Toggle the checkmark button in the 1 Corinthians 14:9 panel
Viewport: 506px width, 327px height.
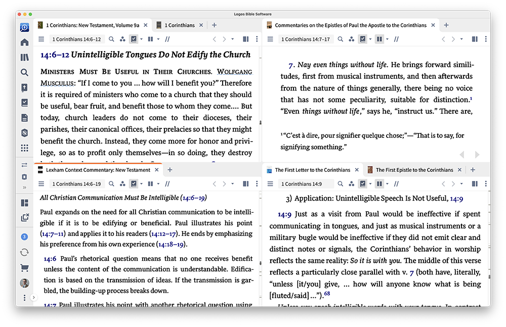tap(363, 184)
